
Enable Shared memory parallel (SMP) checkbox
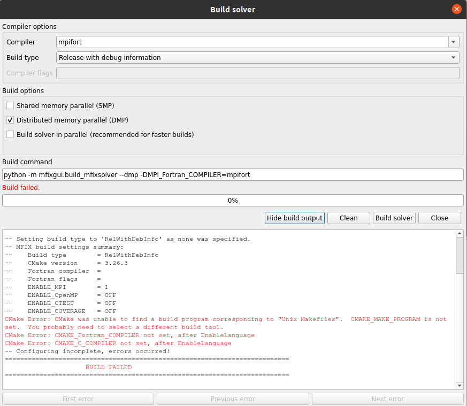(10, 105)
